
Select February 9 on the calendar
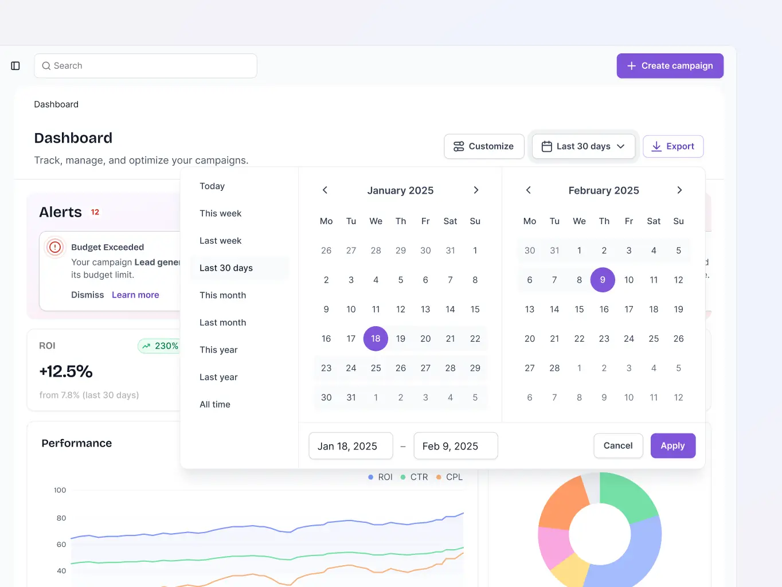pos(603,280)
